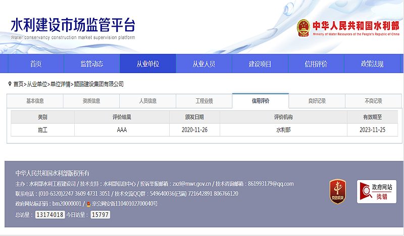This screenshot has width=404, height=236.
Task: Switch to the 不良记录 tab
Action: 373,101
